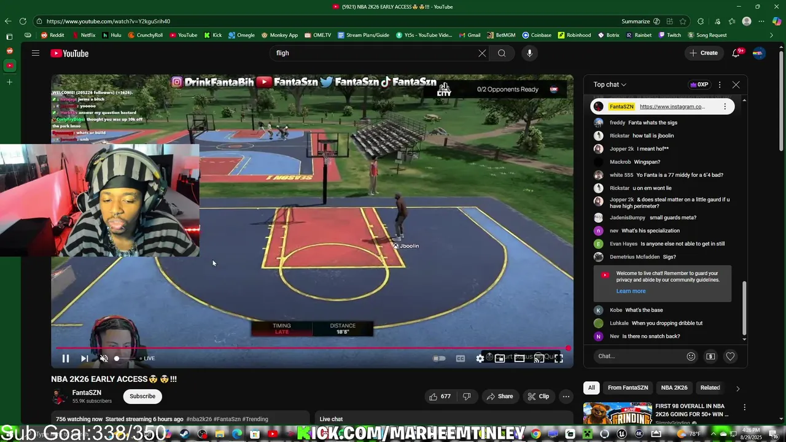Viewport: 786px width, 442px height.
Task: Select the Related filter chip
Action: click(x=710, y=388)
